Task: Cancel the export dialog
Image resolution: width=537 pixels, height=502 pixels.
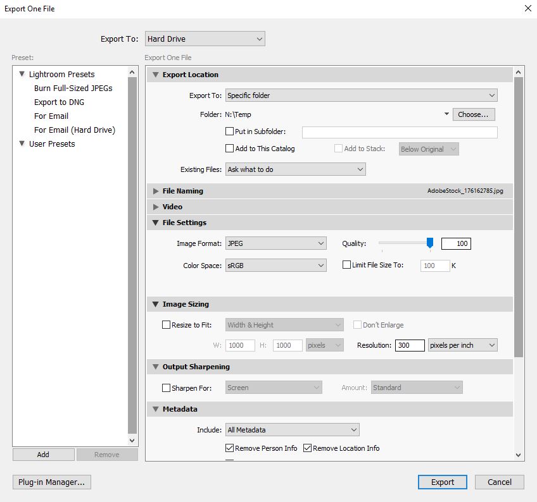Action: (x=500, y=482)
